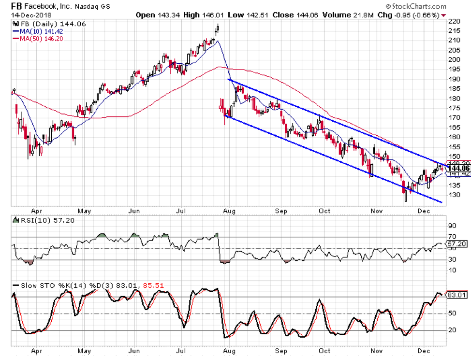Click the Nov label under the stochastic panel
This screenshot has height=356, width=471.
pos(376,351)
